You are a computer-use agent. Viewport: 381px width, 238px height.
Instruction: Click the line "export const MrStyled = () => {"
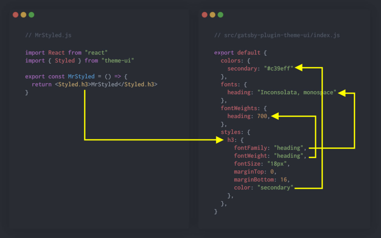coord(76,76)
